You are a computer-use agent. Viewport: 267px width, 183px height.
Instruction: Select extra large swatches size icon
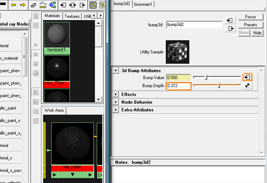(36, 73)
